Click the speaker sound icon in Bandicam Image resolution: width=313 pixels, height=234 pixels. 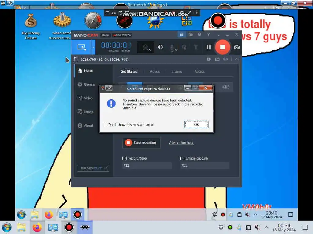coord(160,47)
